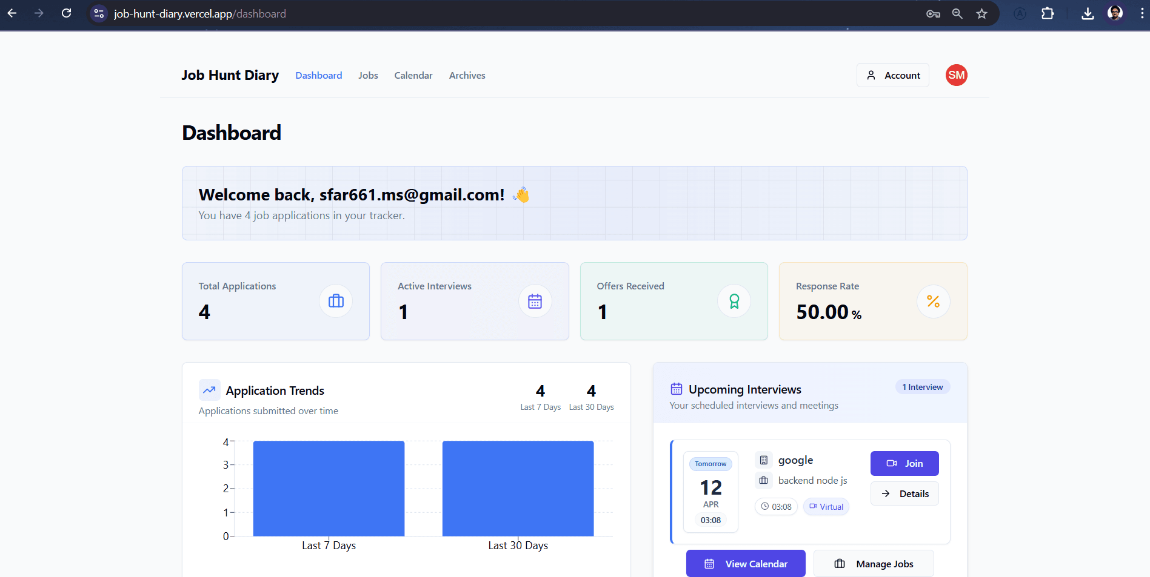Open the Account button

coord(892,75)
